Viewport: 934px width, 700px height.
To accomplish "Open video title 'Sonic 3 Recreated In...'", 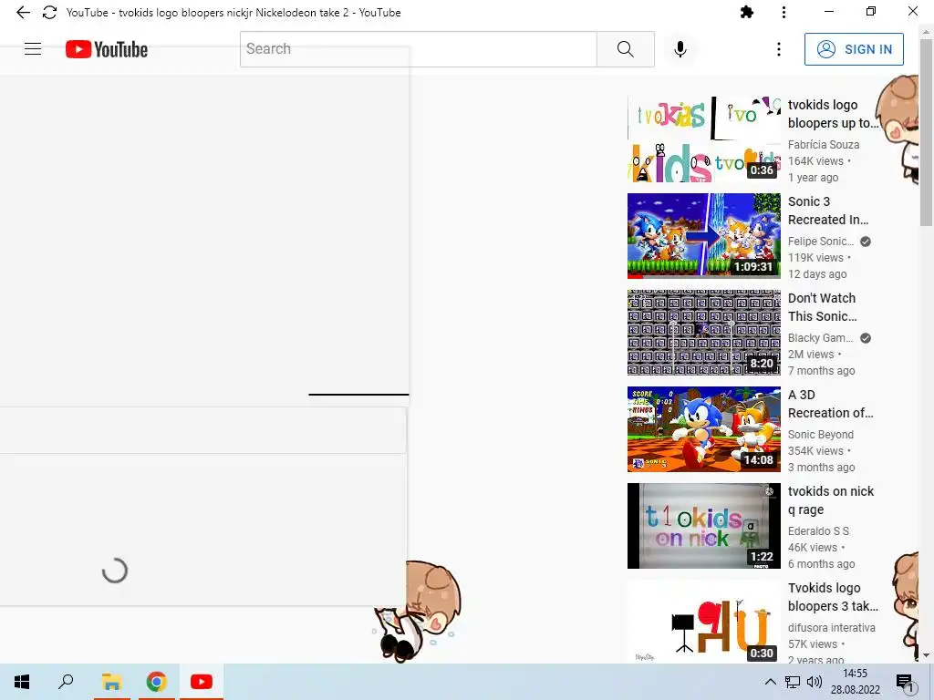I will [x=828, y=211].
